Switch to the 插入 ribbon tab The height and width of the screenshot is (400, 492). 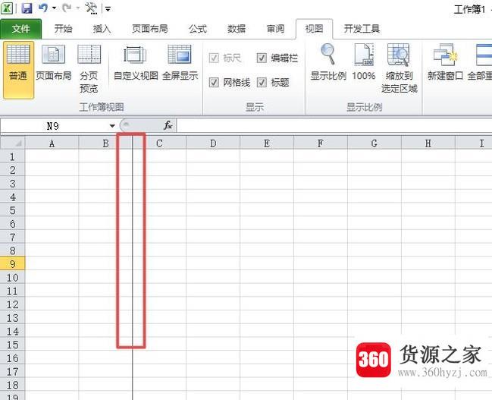coord(102,29)
